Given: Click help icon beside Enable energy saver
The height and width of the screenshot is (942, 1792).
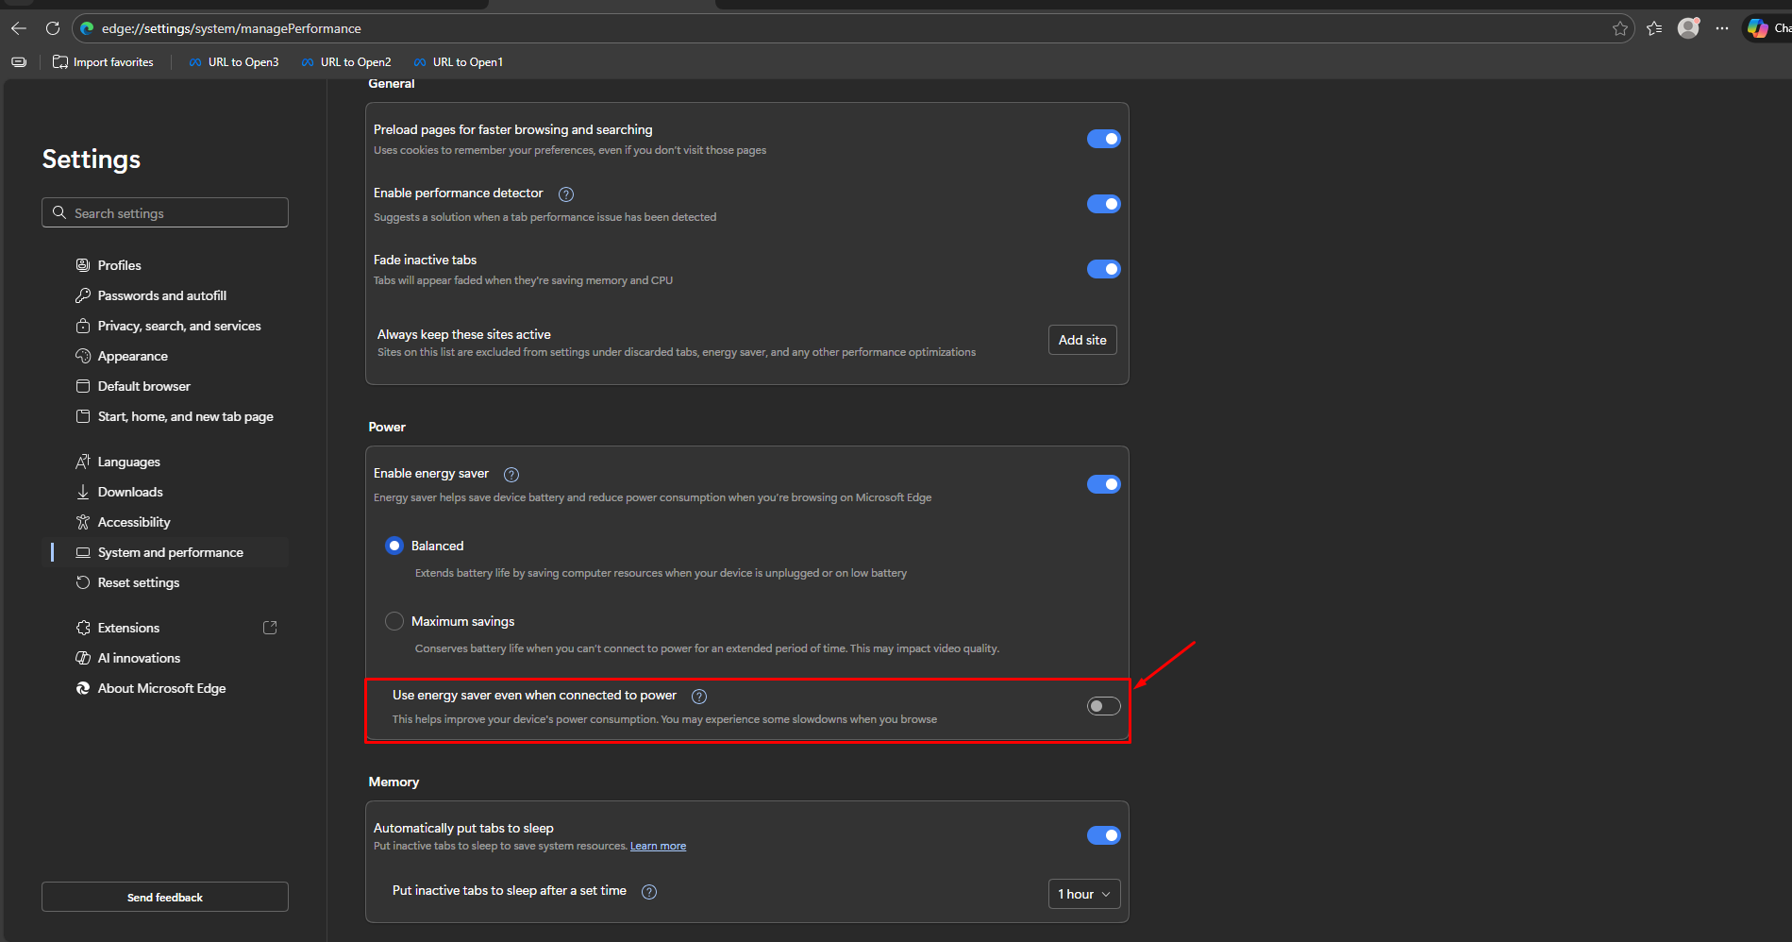Looking at the screenshot, I should (511, 475).
